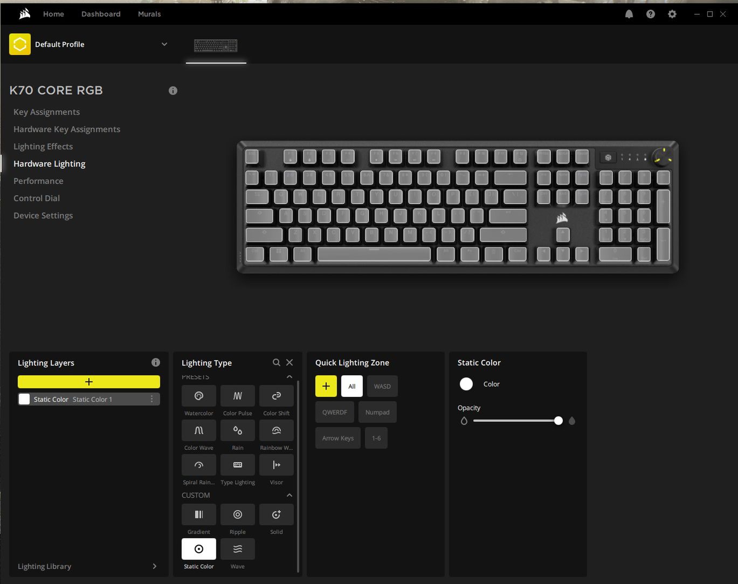Screen dimensions: 738x584
Task: Collapse the PRESETS section
Action: pos(289,376)
